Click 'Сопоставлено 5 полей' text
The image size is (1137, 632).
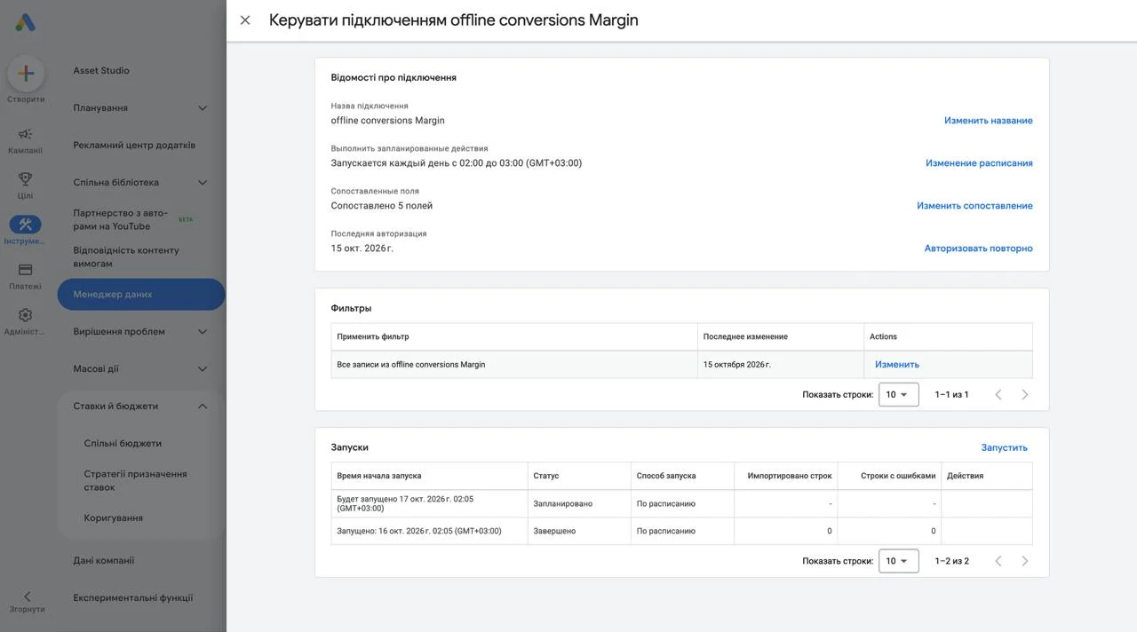point(381,206)
